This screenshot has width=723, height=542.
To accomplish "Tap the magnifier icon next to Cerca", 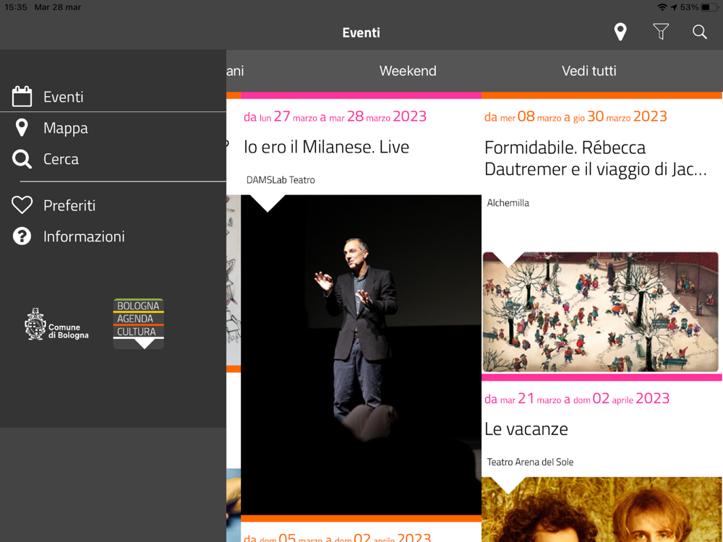I will point(22,159).
